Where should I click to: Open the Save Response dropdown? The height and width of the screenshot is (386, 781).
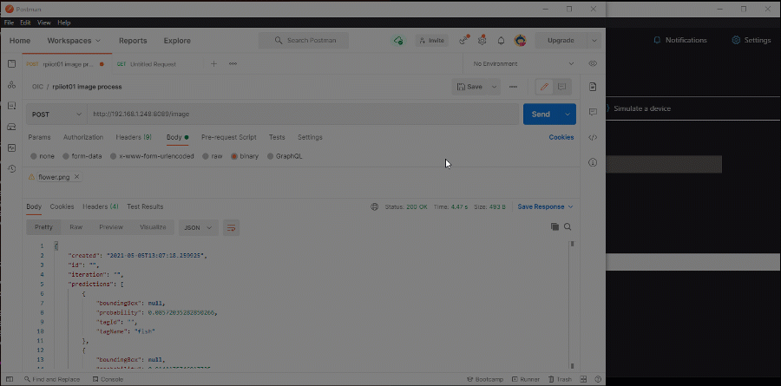click(546, 206)
